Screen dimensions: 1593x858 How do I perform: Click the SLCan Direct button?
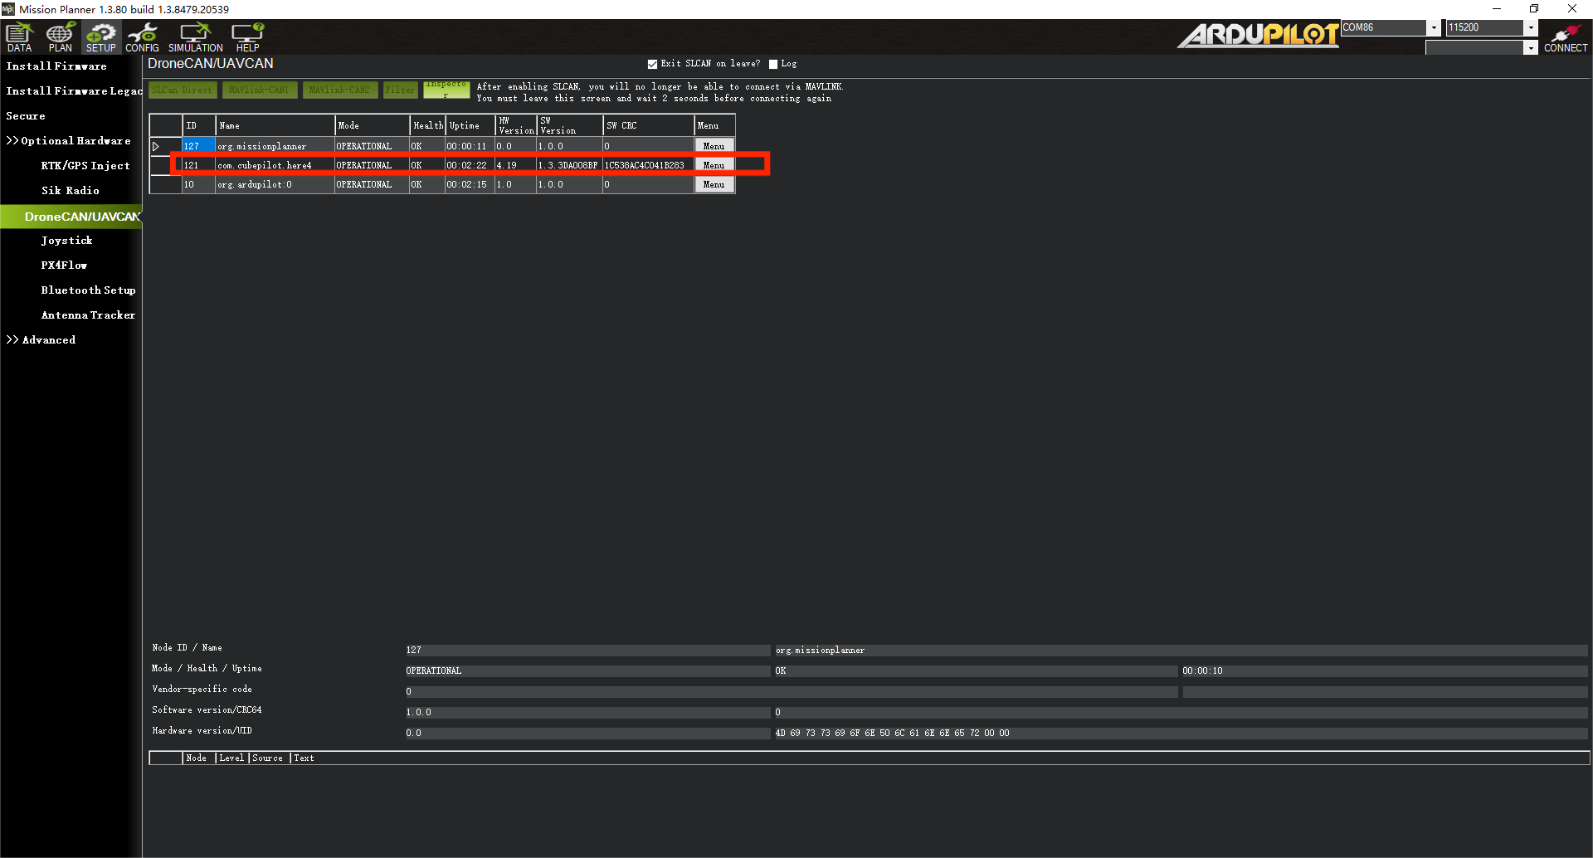pos(182,90)
